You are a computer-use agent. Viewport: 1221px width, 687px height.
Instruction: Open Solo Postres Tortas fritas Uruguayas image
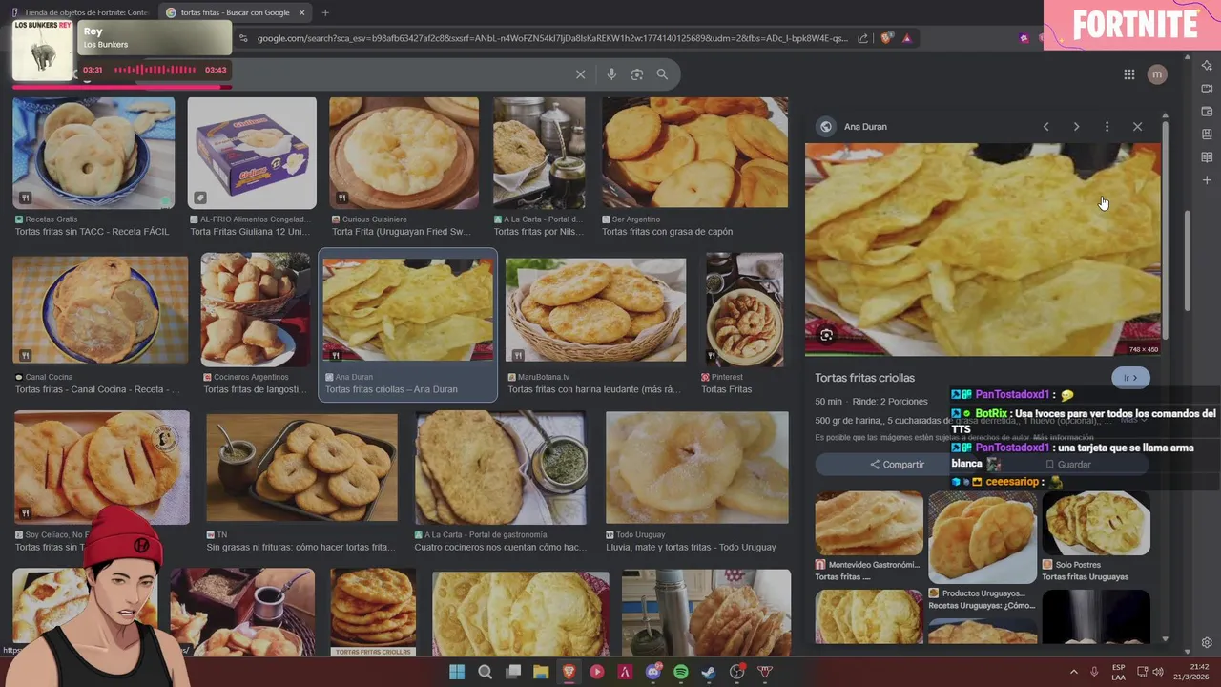[x=1096, y=523]
